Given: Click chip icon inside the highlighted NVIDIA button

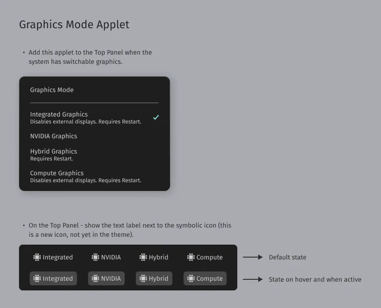Looking at the screenshot, I should [95, 278].
